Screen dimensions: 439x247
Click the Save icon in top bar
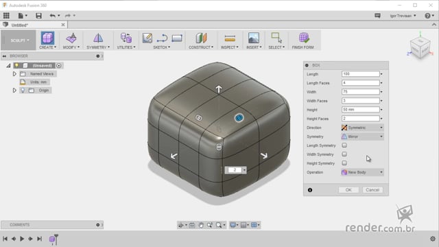(x=38, y=16)
